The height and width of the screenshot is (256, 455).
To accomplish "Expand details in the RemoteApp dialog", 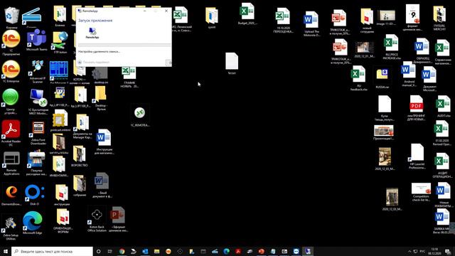I will pos(94,62).
